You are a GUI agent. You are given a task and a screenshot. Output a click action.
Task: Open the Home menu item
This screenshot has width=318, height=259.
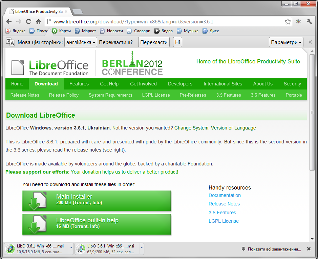pyautogui.click(x=17, y=84)
